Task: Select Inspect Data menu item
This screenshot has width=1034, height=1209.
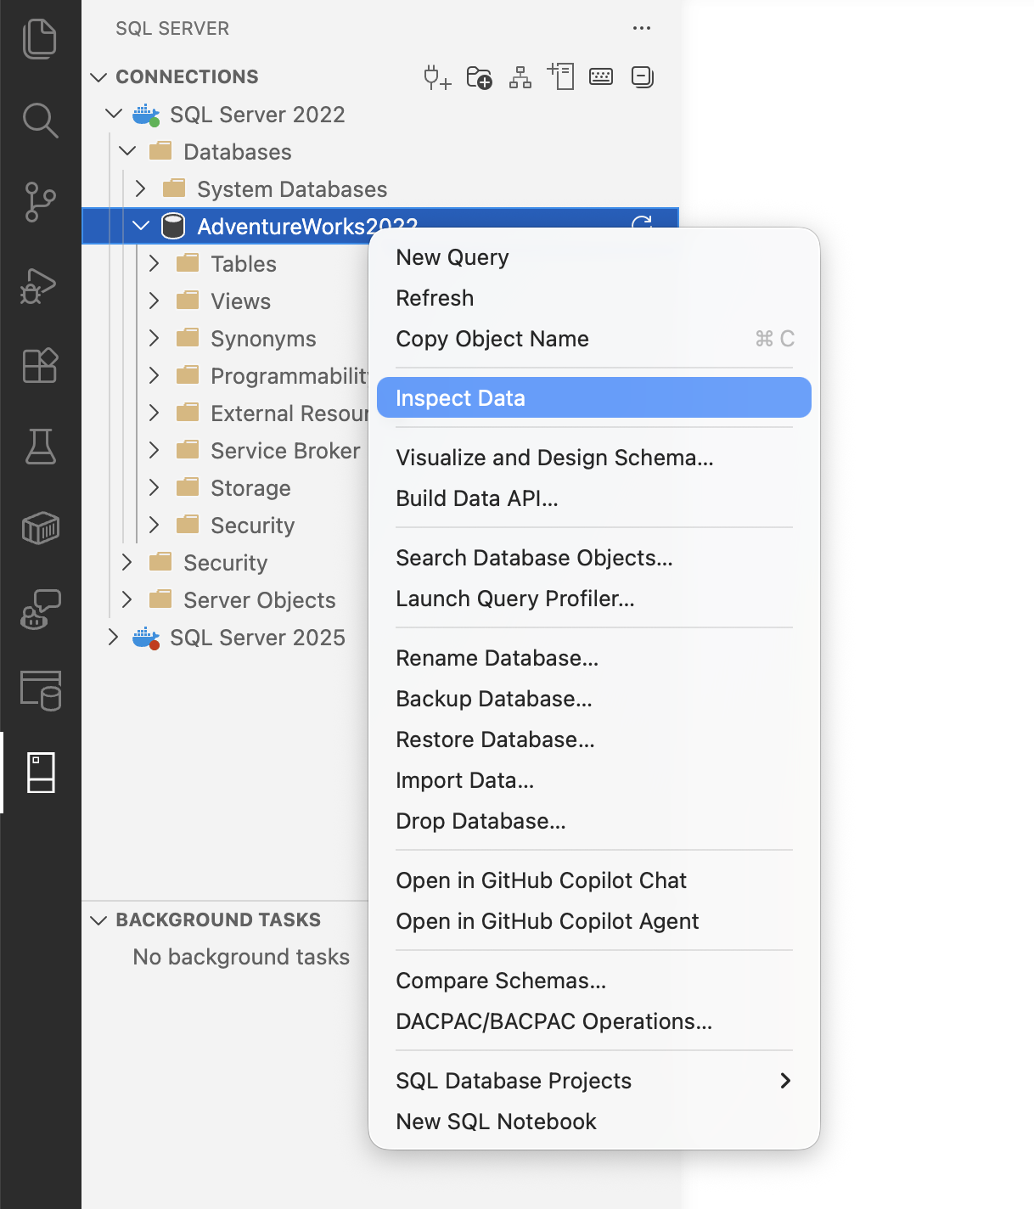Action: (x=593, y=398)
